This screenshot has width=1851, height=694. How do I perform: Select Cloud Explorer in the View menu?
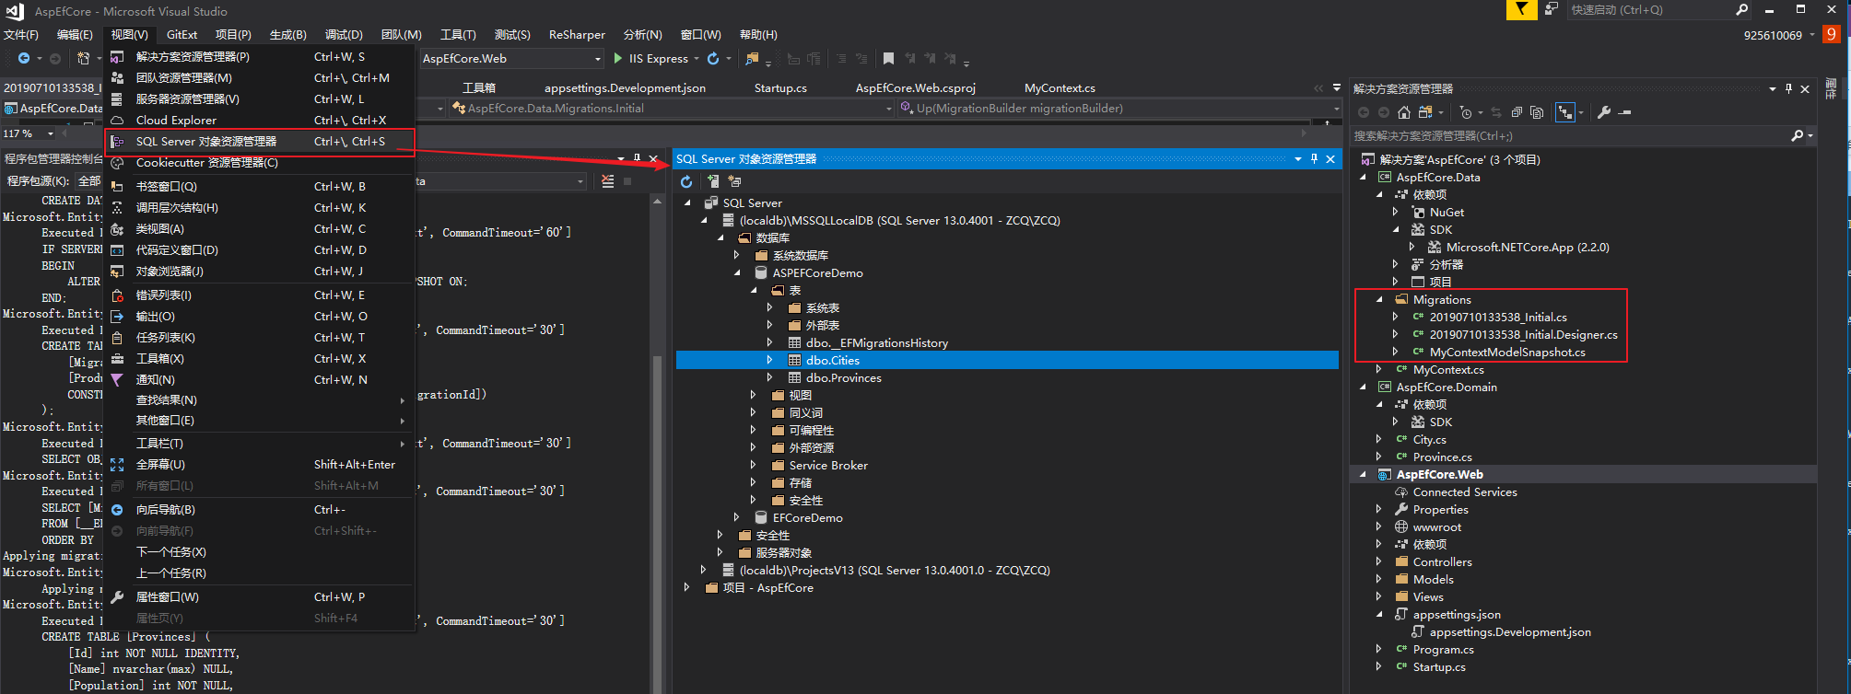260,120
